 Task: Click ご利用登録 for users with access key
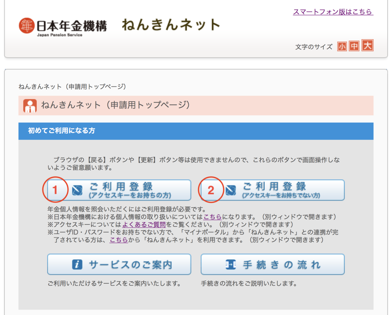coord(119,190)
